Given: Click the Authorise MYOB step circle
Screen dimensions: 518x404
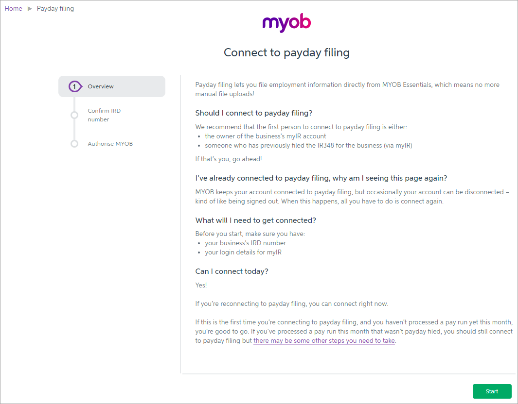Looking at the screenshot, I should pos(74,144).
